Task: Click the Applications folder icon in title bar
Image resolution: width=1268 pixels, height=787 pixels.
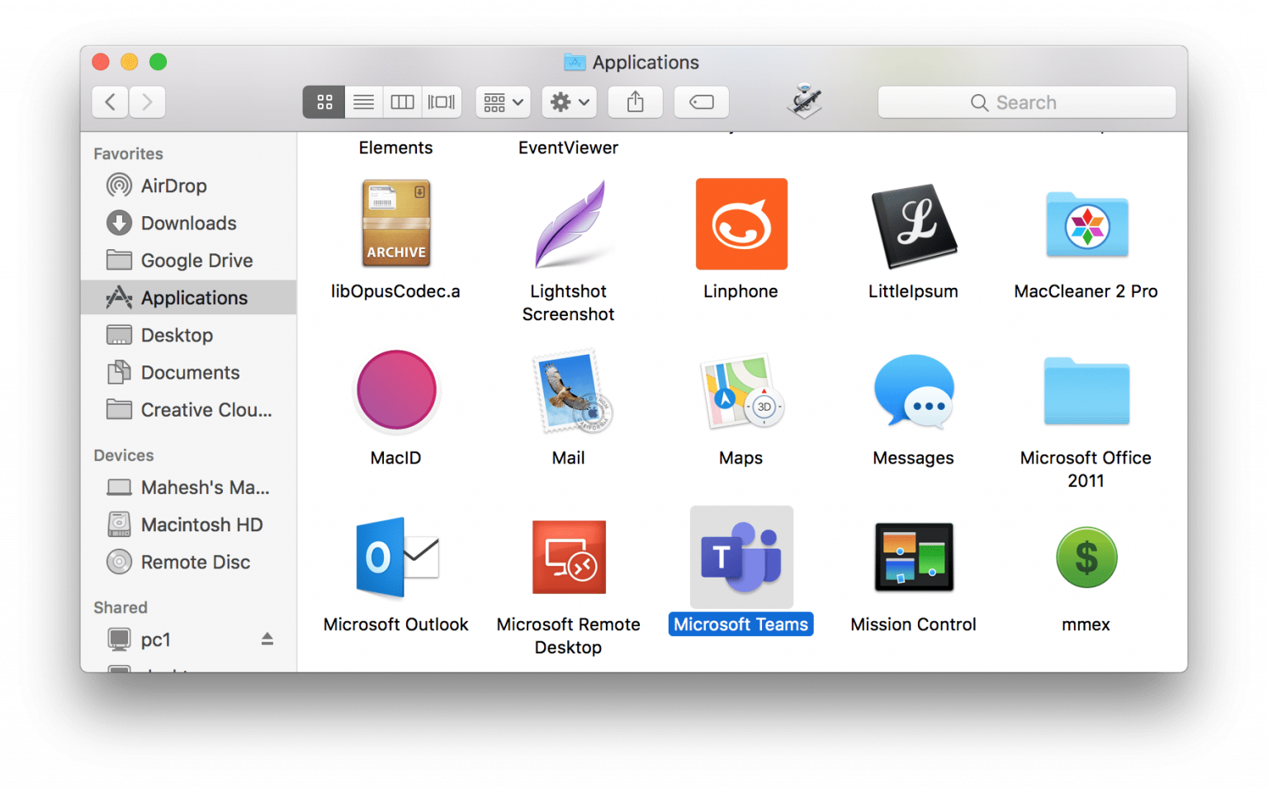Action: click(x=575, y=62)
